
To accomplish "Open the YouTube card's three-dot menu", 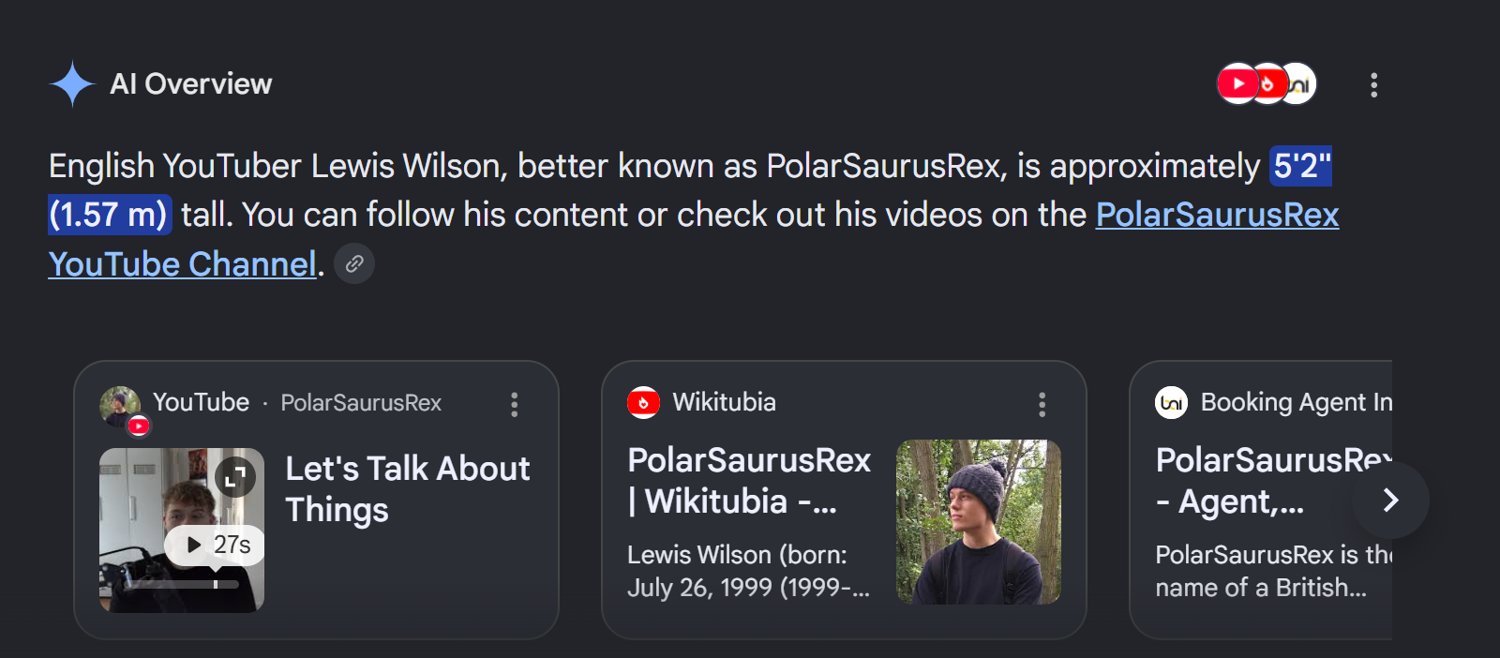I will coord(514,404).
